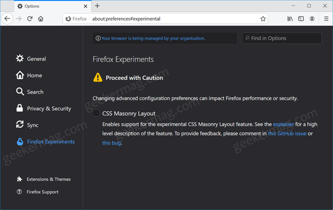Open Extensions & Themes link

tap(49, 179)
